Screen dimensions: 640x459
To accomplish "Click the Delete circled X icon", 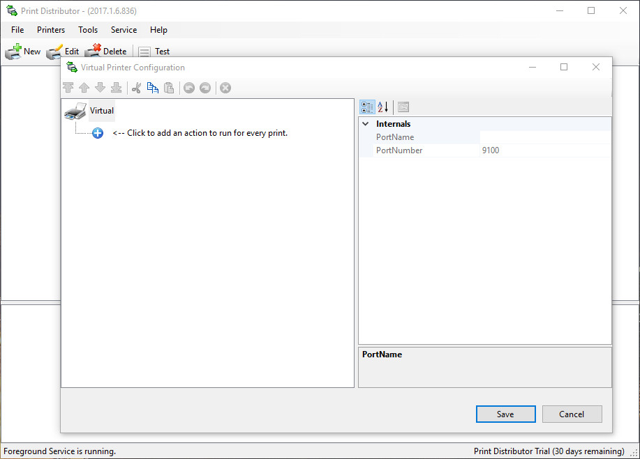I will (225, 88).
